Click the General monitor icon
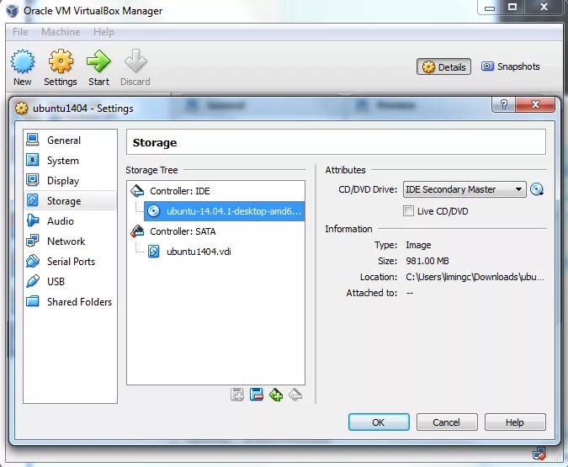This screenshot has width=568, height=467. [33, 140]
